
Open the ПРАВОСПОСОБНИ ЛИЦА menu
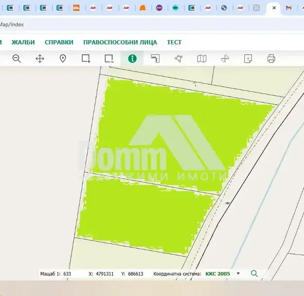pyautogui.click(x=120, y=42)
